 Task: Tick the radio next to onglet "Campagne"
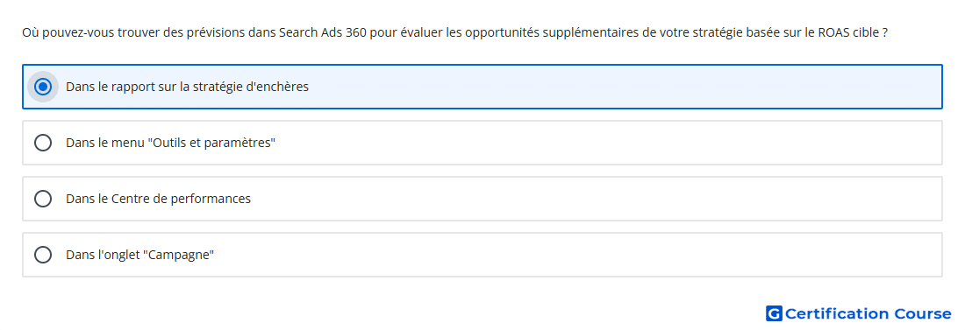click(43, 255)
